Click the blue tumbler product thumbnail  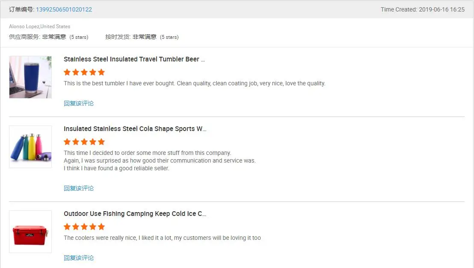[x=30, y=77]
